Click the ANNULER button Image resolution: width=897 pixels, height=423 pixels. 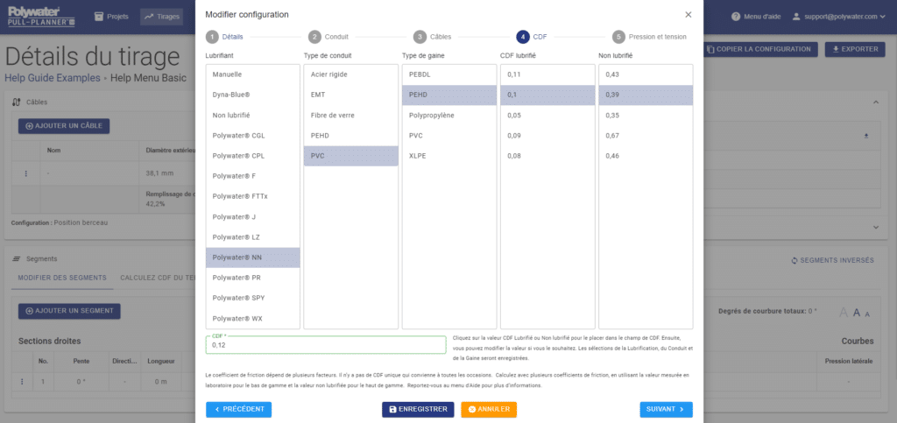[x=489, y=409]
